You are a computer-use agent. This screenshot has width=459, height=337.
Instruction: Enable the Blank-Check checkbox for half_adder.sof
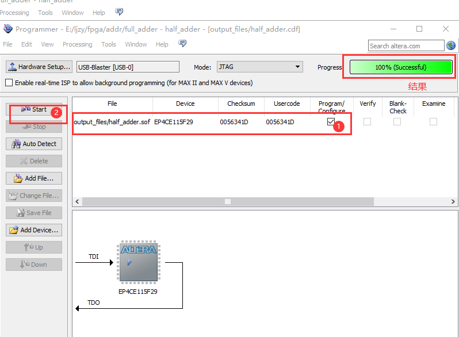pos(397,121)
